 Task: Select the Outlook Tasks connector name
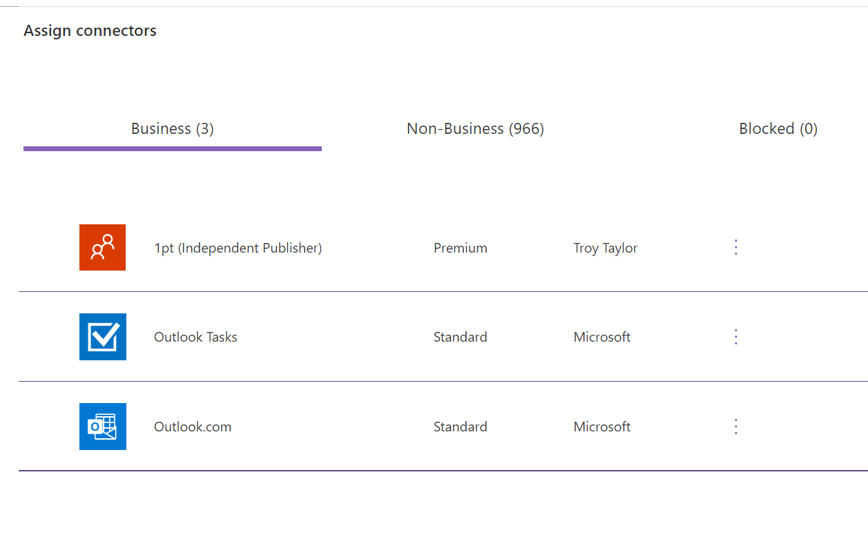tap(195, 337)
